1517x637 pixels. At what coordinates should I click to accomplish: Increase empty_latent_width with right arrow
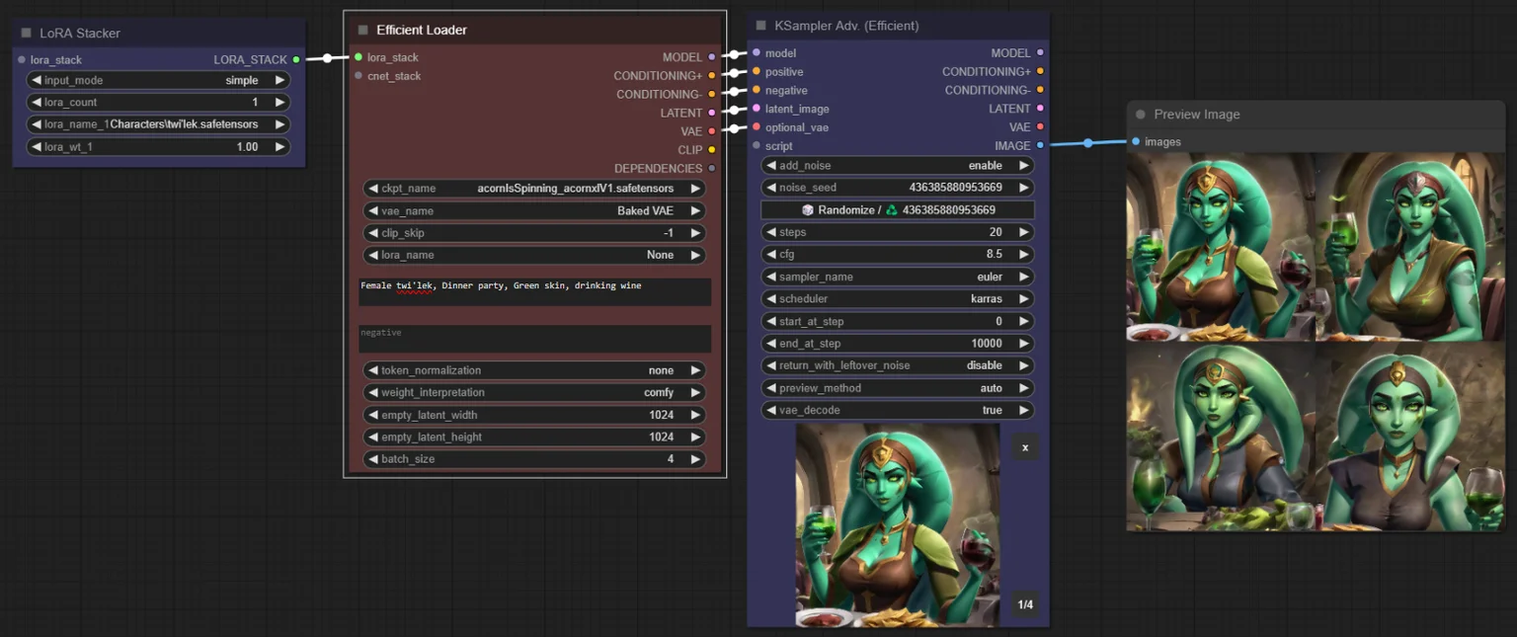(694, 415)
